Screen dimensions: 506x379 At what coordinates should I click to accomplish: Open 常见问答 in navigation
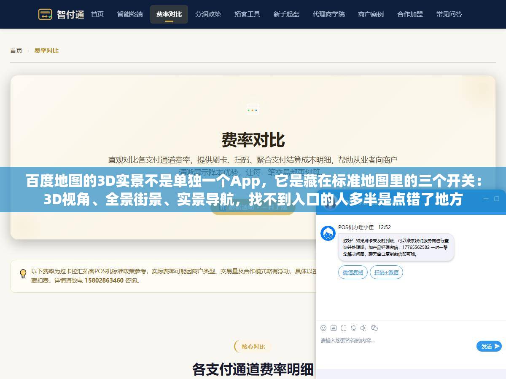pyautogui.click(x=449, y=14)
